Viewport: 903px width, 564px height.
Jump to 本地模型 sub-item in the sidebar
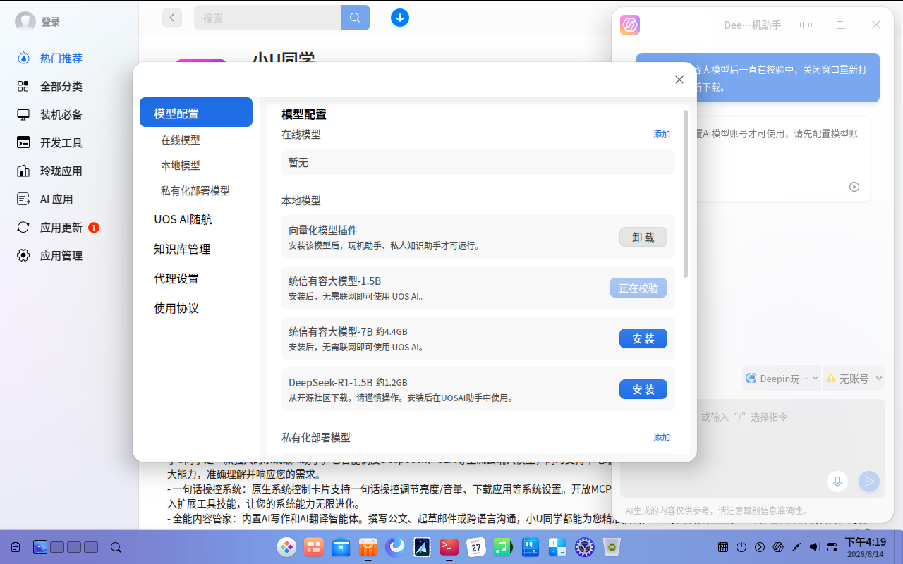(181, 165)
